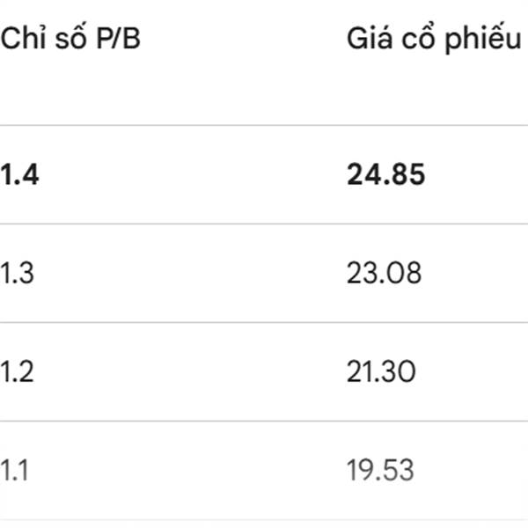
Task: Click the P/B value 1.3
Action: [19, 273]
